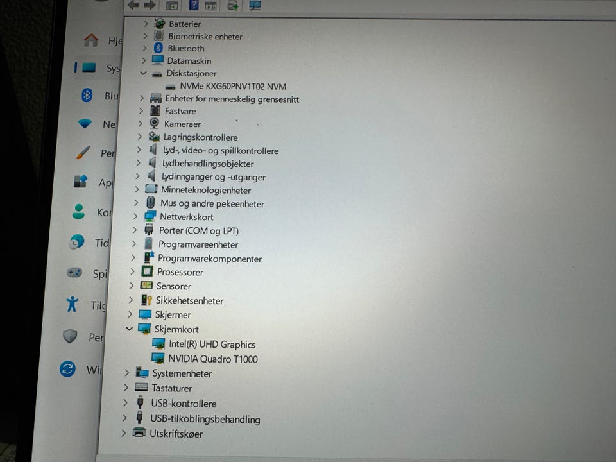This screenshot has height=462, width=616.
Task: Click the Kameraer webcam icon
Action: click(x=155, y=123)
